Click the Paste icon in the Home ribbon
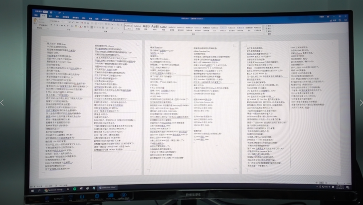Screen dimensions: 363x205 click(x=36, y=21)
